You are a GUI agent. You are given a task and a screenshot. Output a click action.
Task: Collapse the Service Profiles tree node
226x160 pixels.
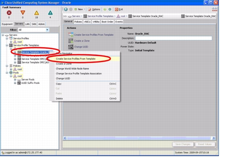click(x=7, y=39)
